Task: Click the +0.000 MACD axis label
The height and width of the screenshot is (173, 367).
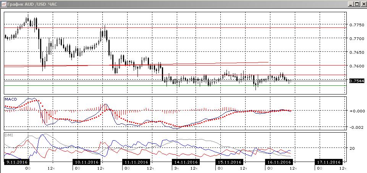Action: pos(356,111)
